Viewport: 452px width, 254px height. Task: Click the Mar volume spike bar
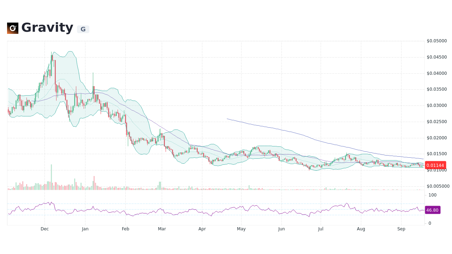(161, 183)
